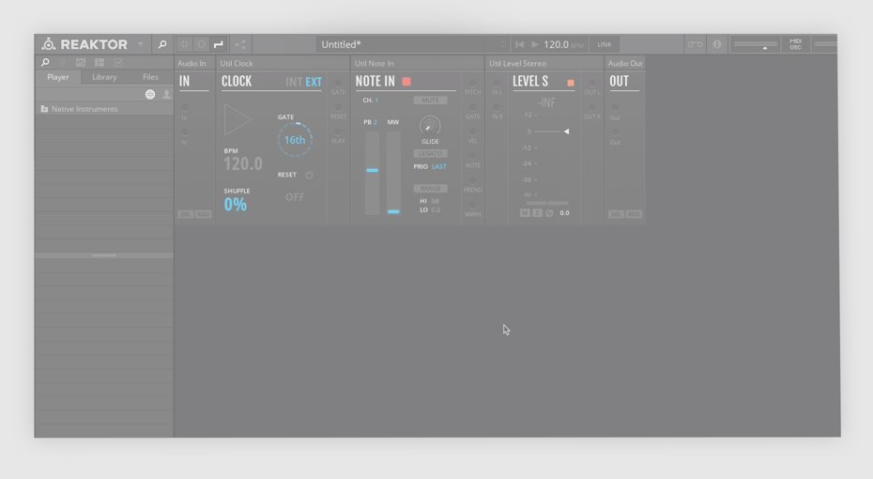The height and width of the screenshot is (479, 873).
Task: Click the large play triangle in the Clock module
Action: coord(237,120)
